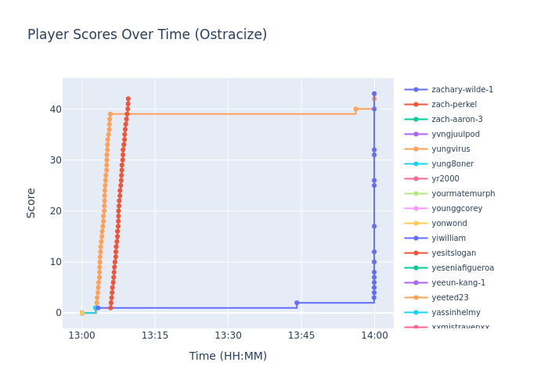Click the chart title Player Scores Over Time
This screenshot has height=391, width=548.
click(x=147, y=35)
